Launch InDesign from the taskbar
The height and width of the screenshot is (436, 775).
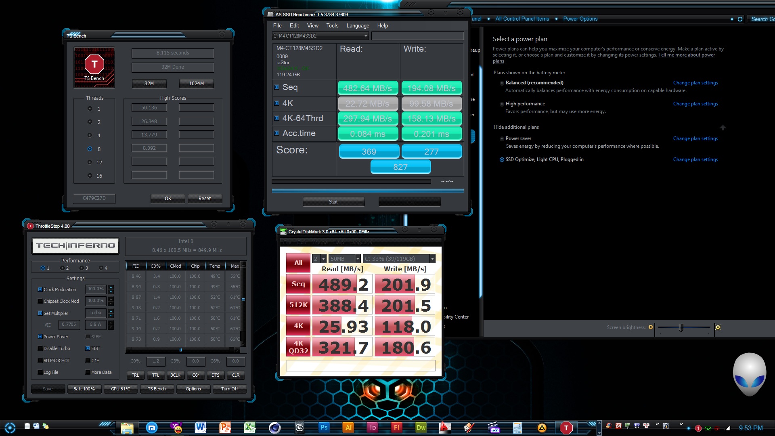click(373, 428)
